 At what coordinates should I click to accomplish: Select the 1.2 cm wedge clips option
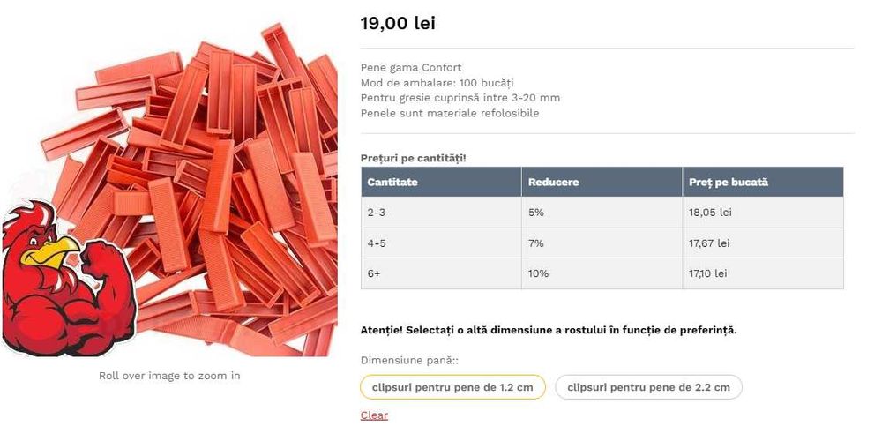click(x=452, y=387)
